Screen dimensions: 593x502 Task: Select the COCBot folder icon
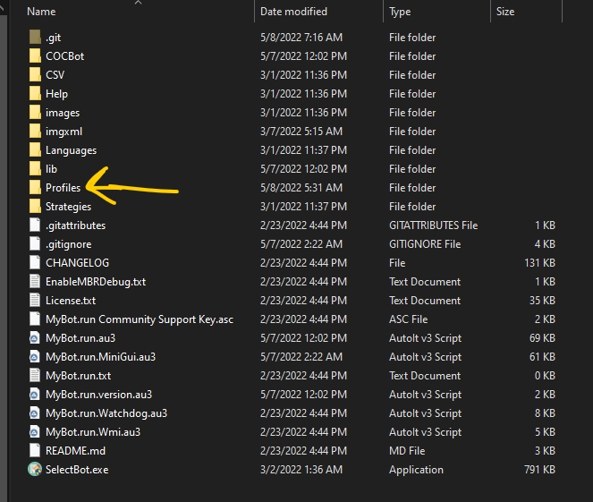34,56
